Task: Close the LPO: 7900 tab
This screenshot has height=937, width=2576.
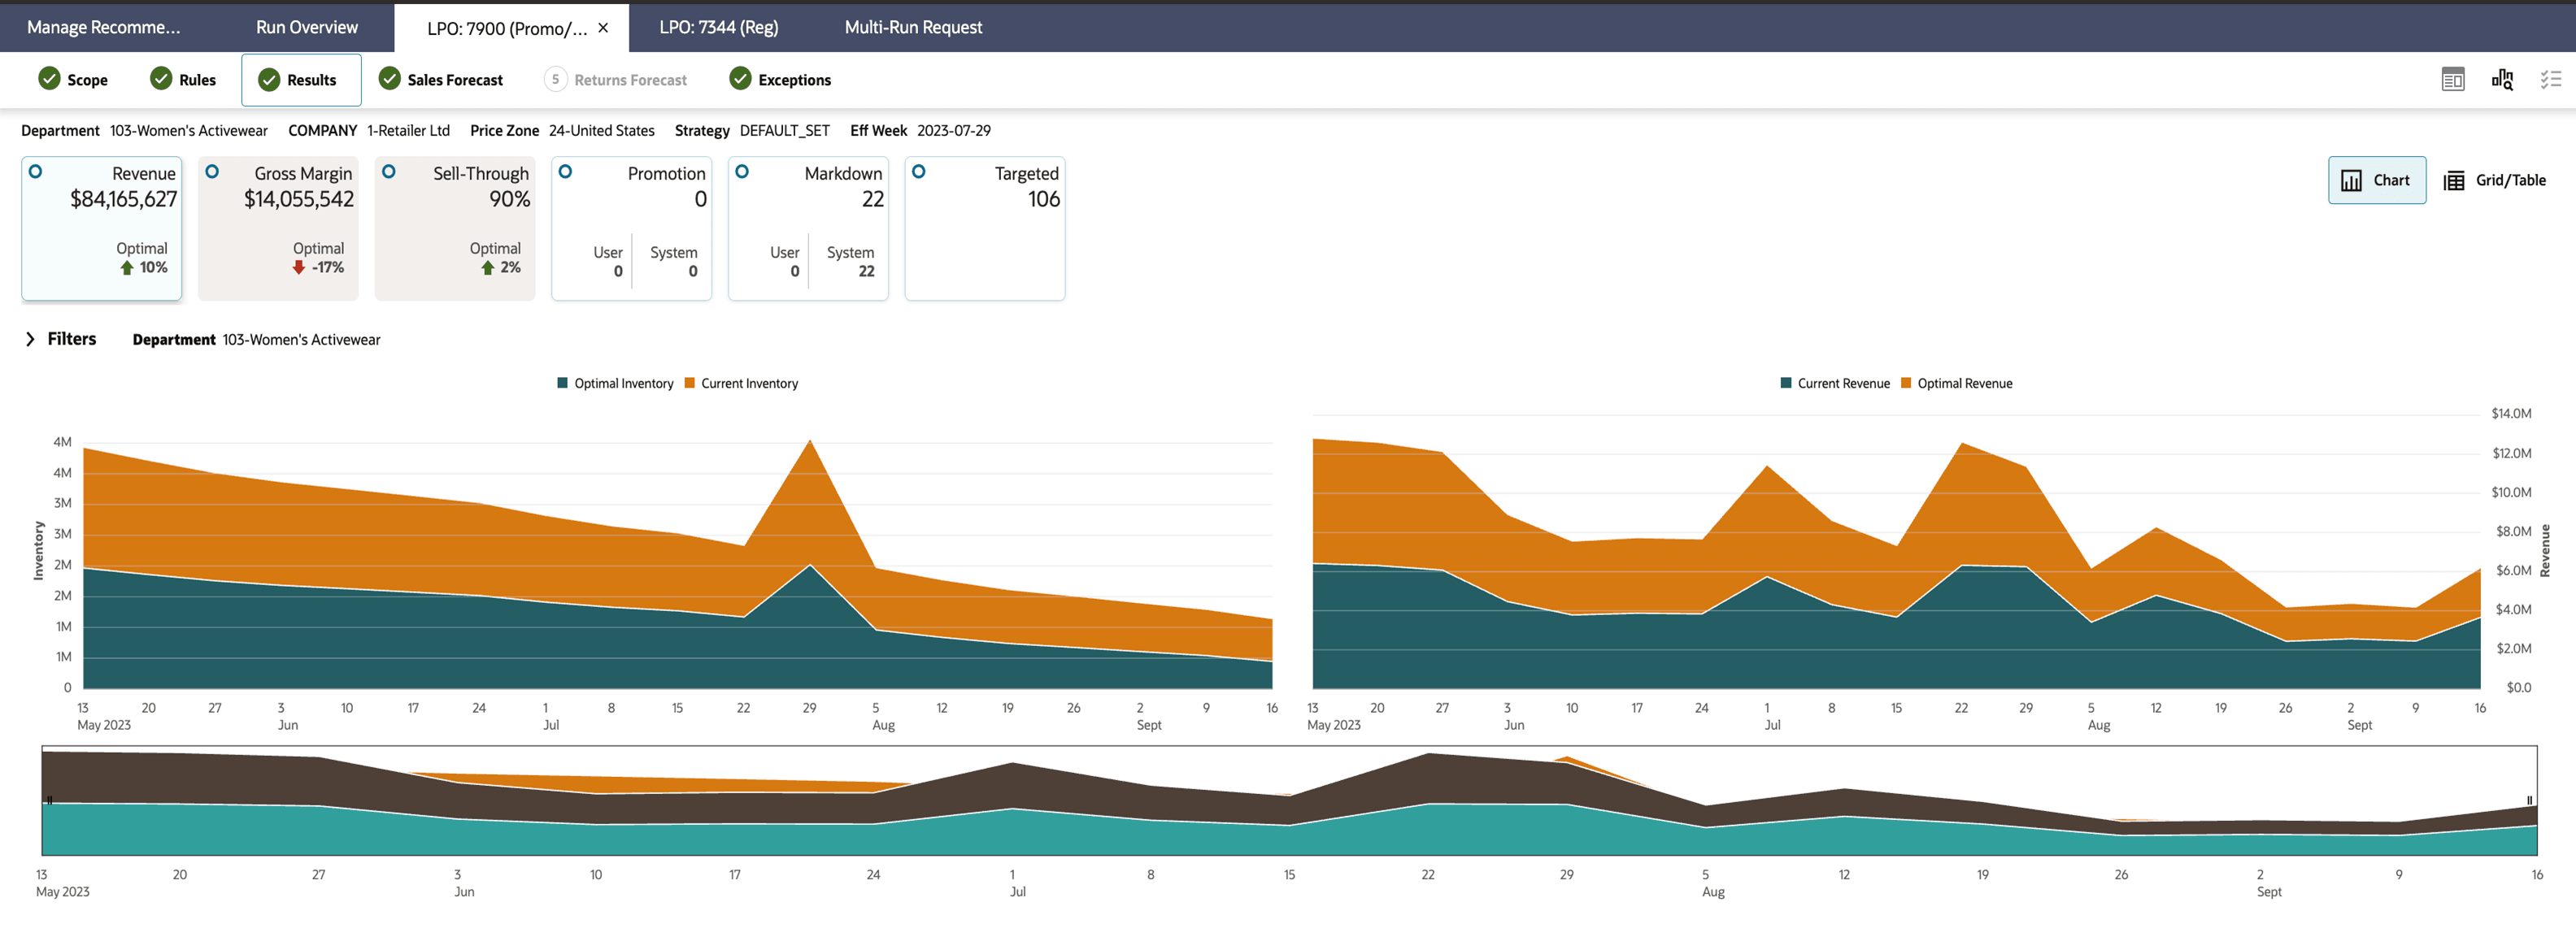Action: click(x=603, y=28)
